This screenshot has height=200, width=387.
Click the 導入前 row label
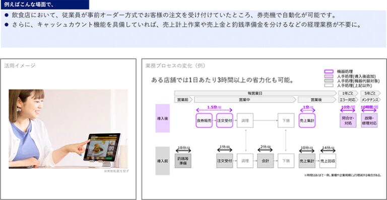(162, 161)
